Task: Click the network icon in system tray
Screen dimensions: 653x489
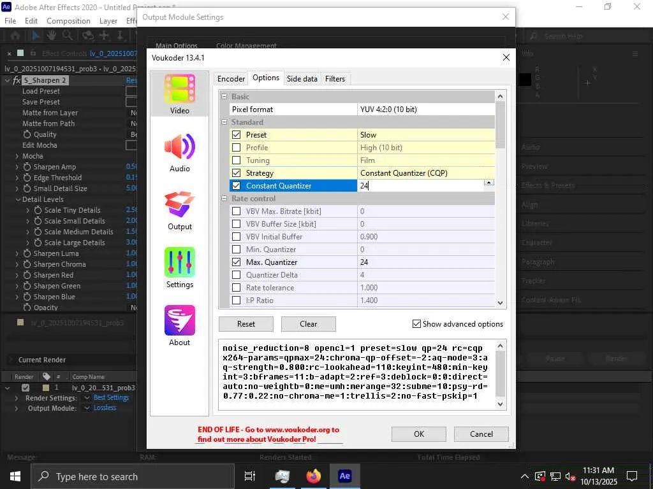Action: pos(555,476)
